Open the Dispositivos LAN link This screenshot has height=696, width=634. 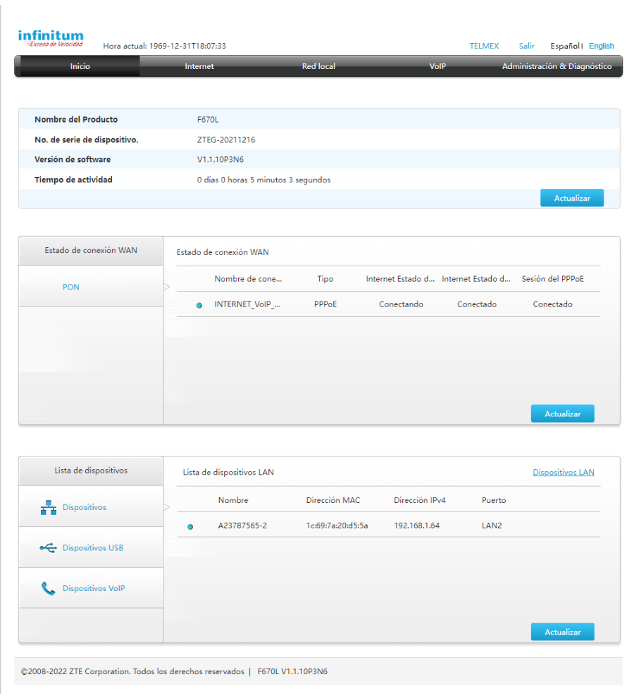[563, 472]
